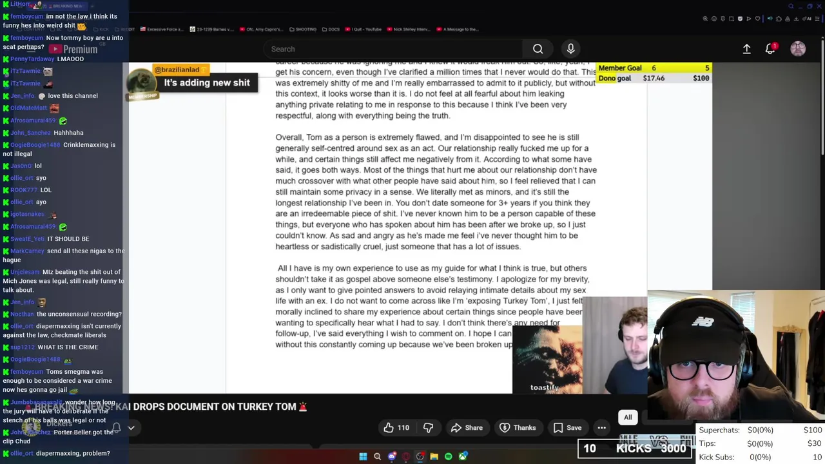The width and height of the screenshot is (825, 464).
Task: Open Spotify from the taskbar
Action: [x=449, y=457]
